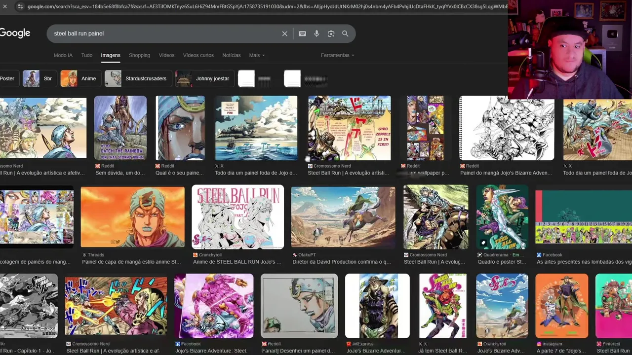Viewport: 632px width, 355px height.
Task: Clear the search box with the X icon
Action: 284,34
